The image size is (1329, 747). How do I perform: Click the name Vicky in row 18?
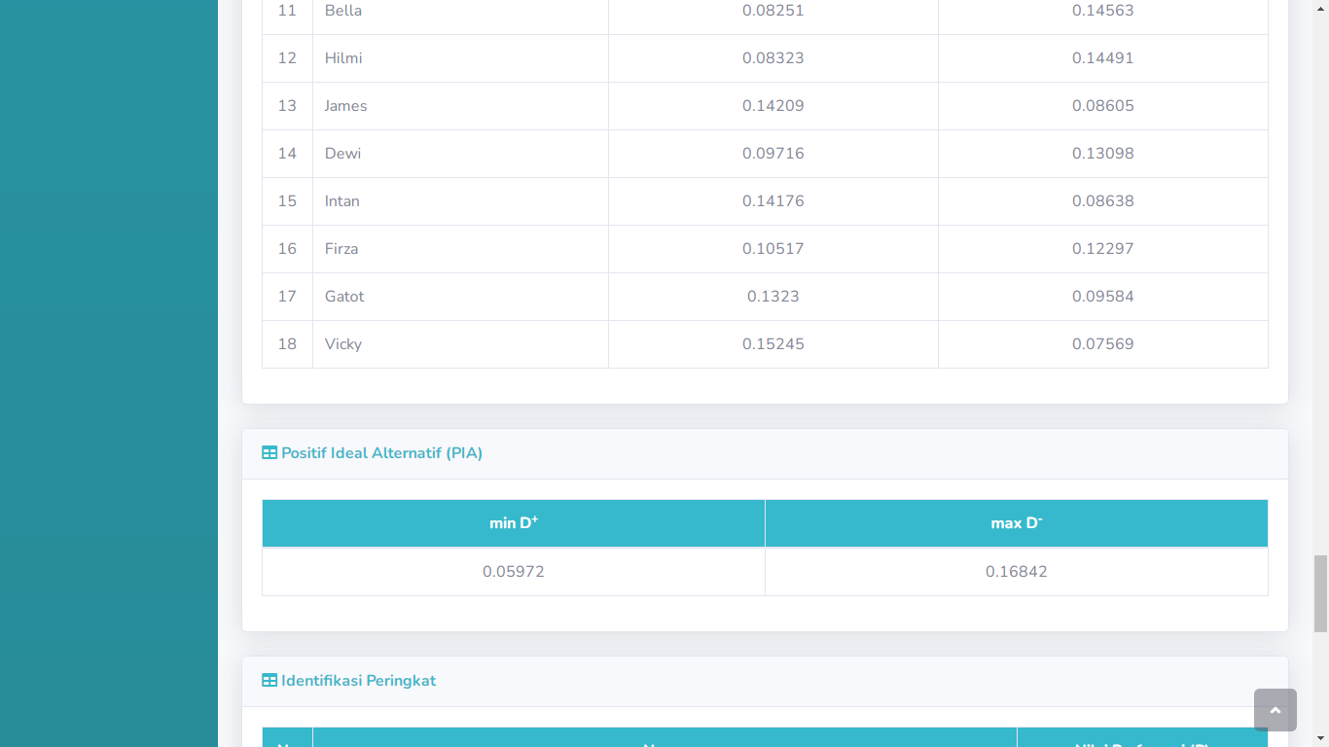click(x=343, y=344)
